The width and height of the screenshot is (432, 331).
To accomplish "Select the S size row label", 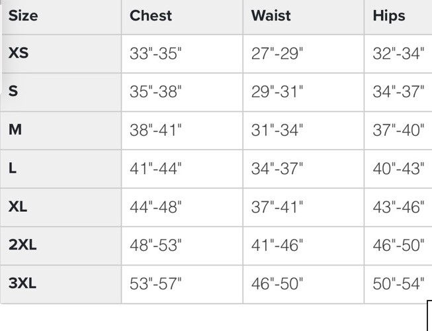I will point(13,92).
